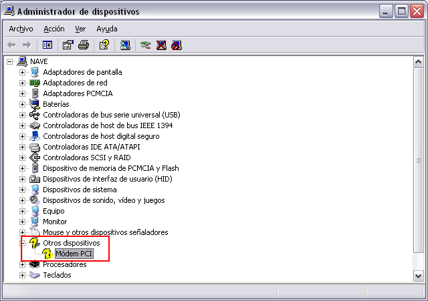Click the Módem PCI warning icon
Viewport: 428px width, 301px height.
pyautogui.click(x=47, y=254)
